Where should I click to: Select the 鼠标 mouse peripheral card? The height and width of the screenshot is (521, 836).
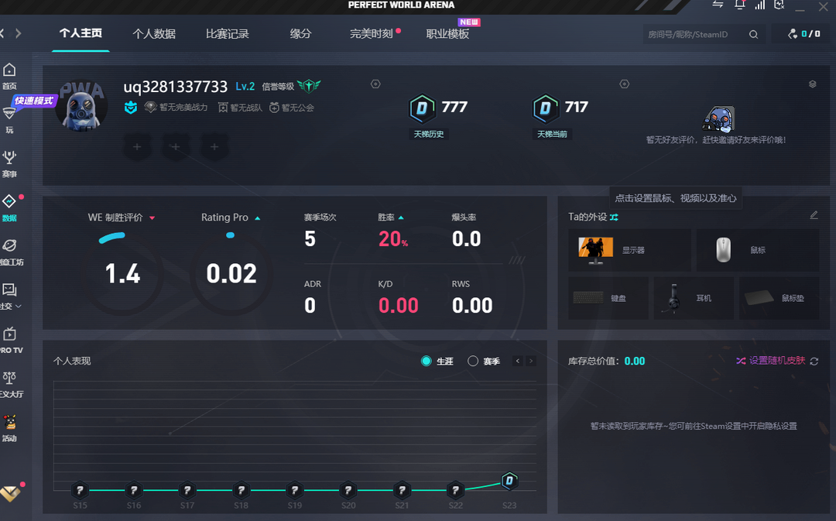[x=758, y=250]
